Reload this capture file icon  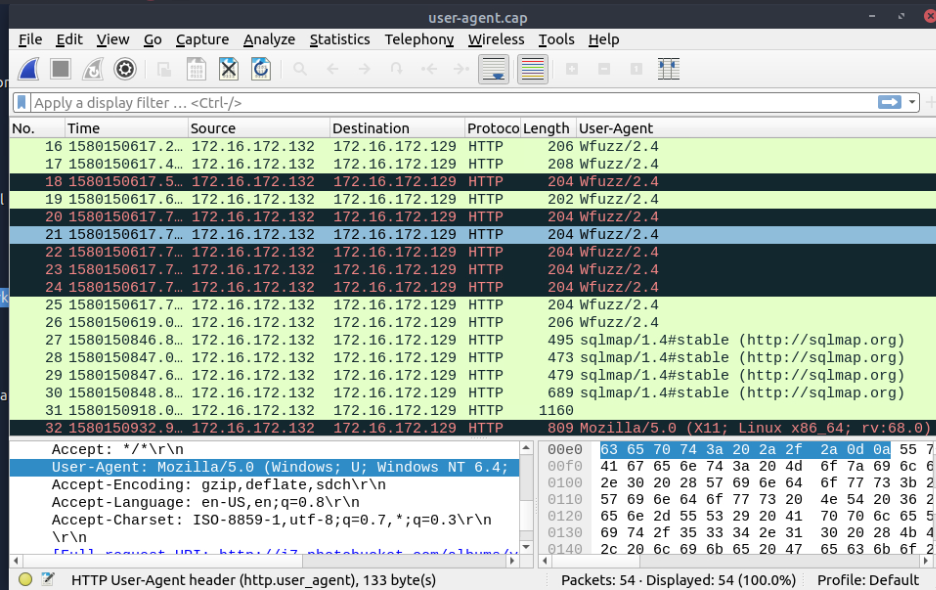coord(261,69)
